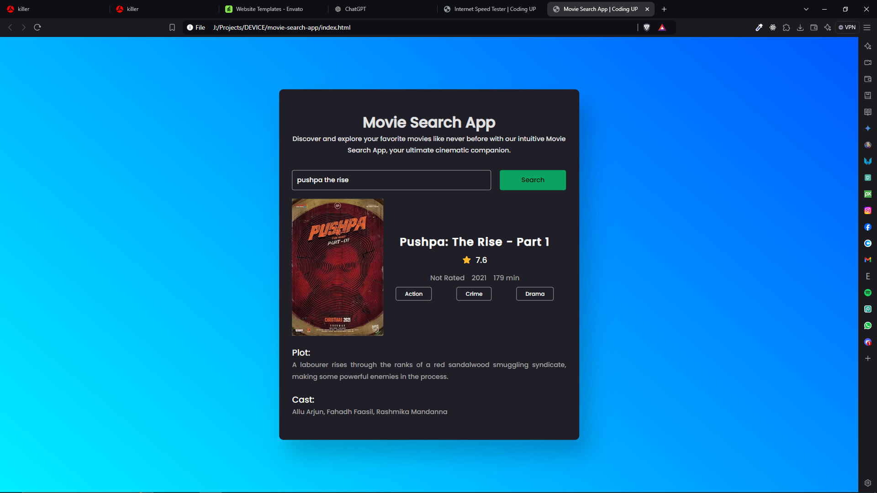Switch to the first killer tab
Image resolution: width=877 pixels, height=493 pixels.
point(55,9)
